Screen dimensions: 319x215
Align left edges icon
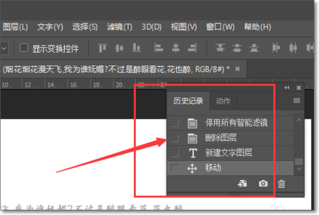click(x=159, y=48)
